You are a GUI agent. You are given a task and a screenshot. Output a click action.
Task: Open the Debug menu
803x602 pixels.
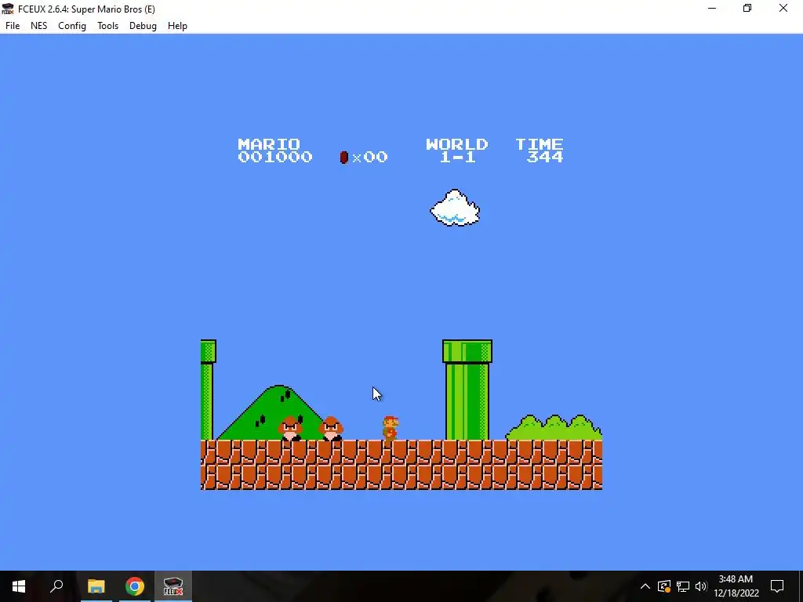[143, 26]
